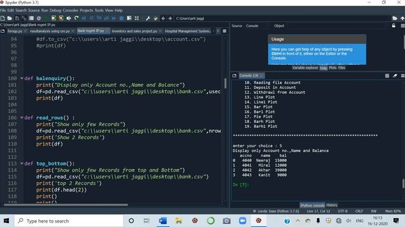The width and height of the screenshot is (405, 227).
Task: Re-run the last script icon
Action: pyautogui.click(x=77, y=18)
